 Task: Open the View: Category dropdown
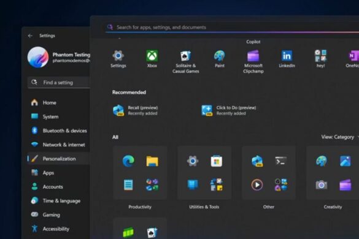(x=340, y=137)
